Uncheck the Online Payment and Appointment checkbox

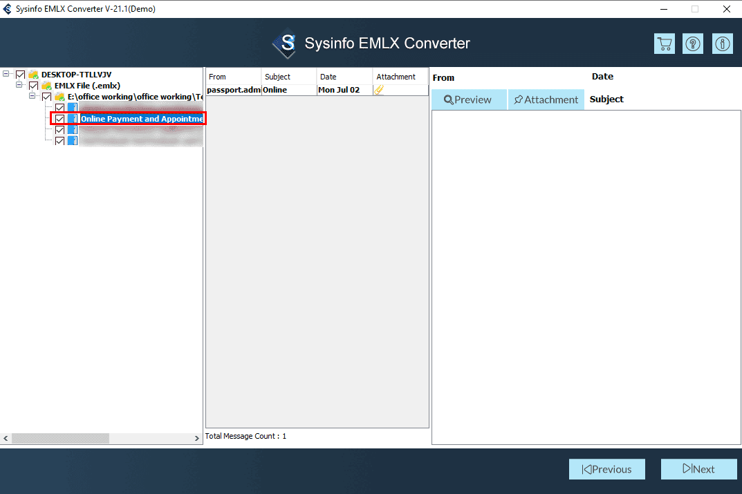tap(59, 119)
